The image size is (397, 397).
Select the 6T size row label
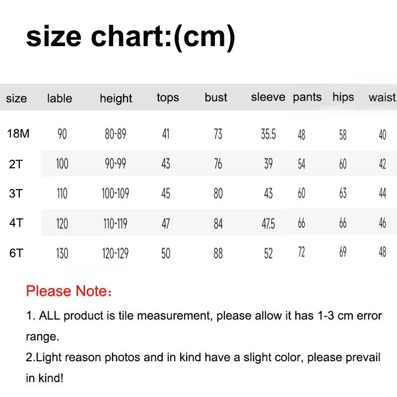[16, 253]
